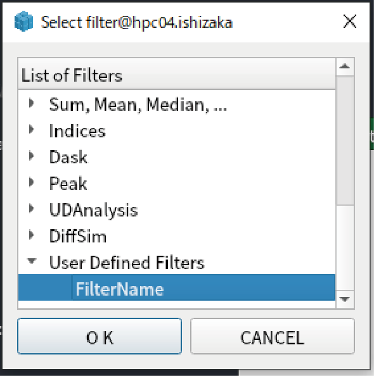Expand the Dask filter group

coord(32,156)
